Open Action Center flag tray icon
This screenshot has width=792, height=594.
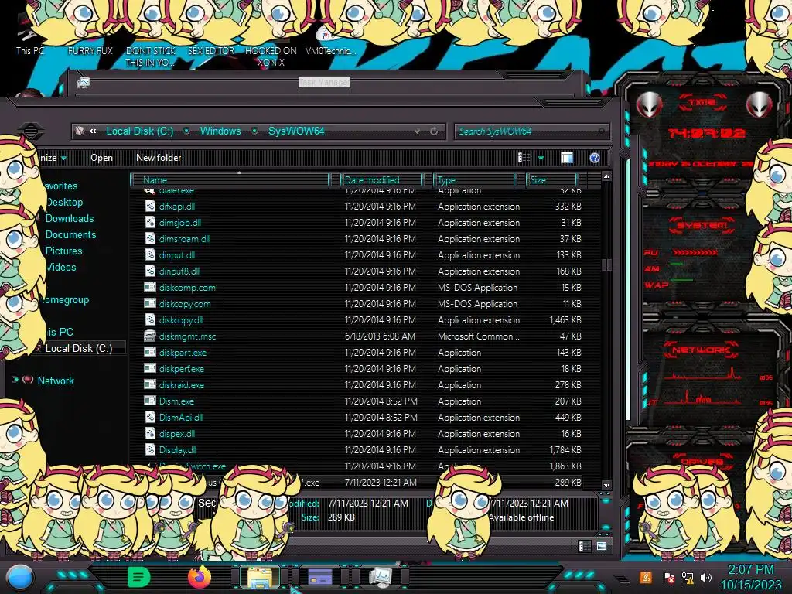tap(668, 577)
